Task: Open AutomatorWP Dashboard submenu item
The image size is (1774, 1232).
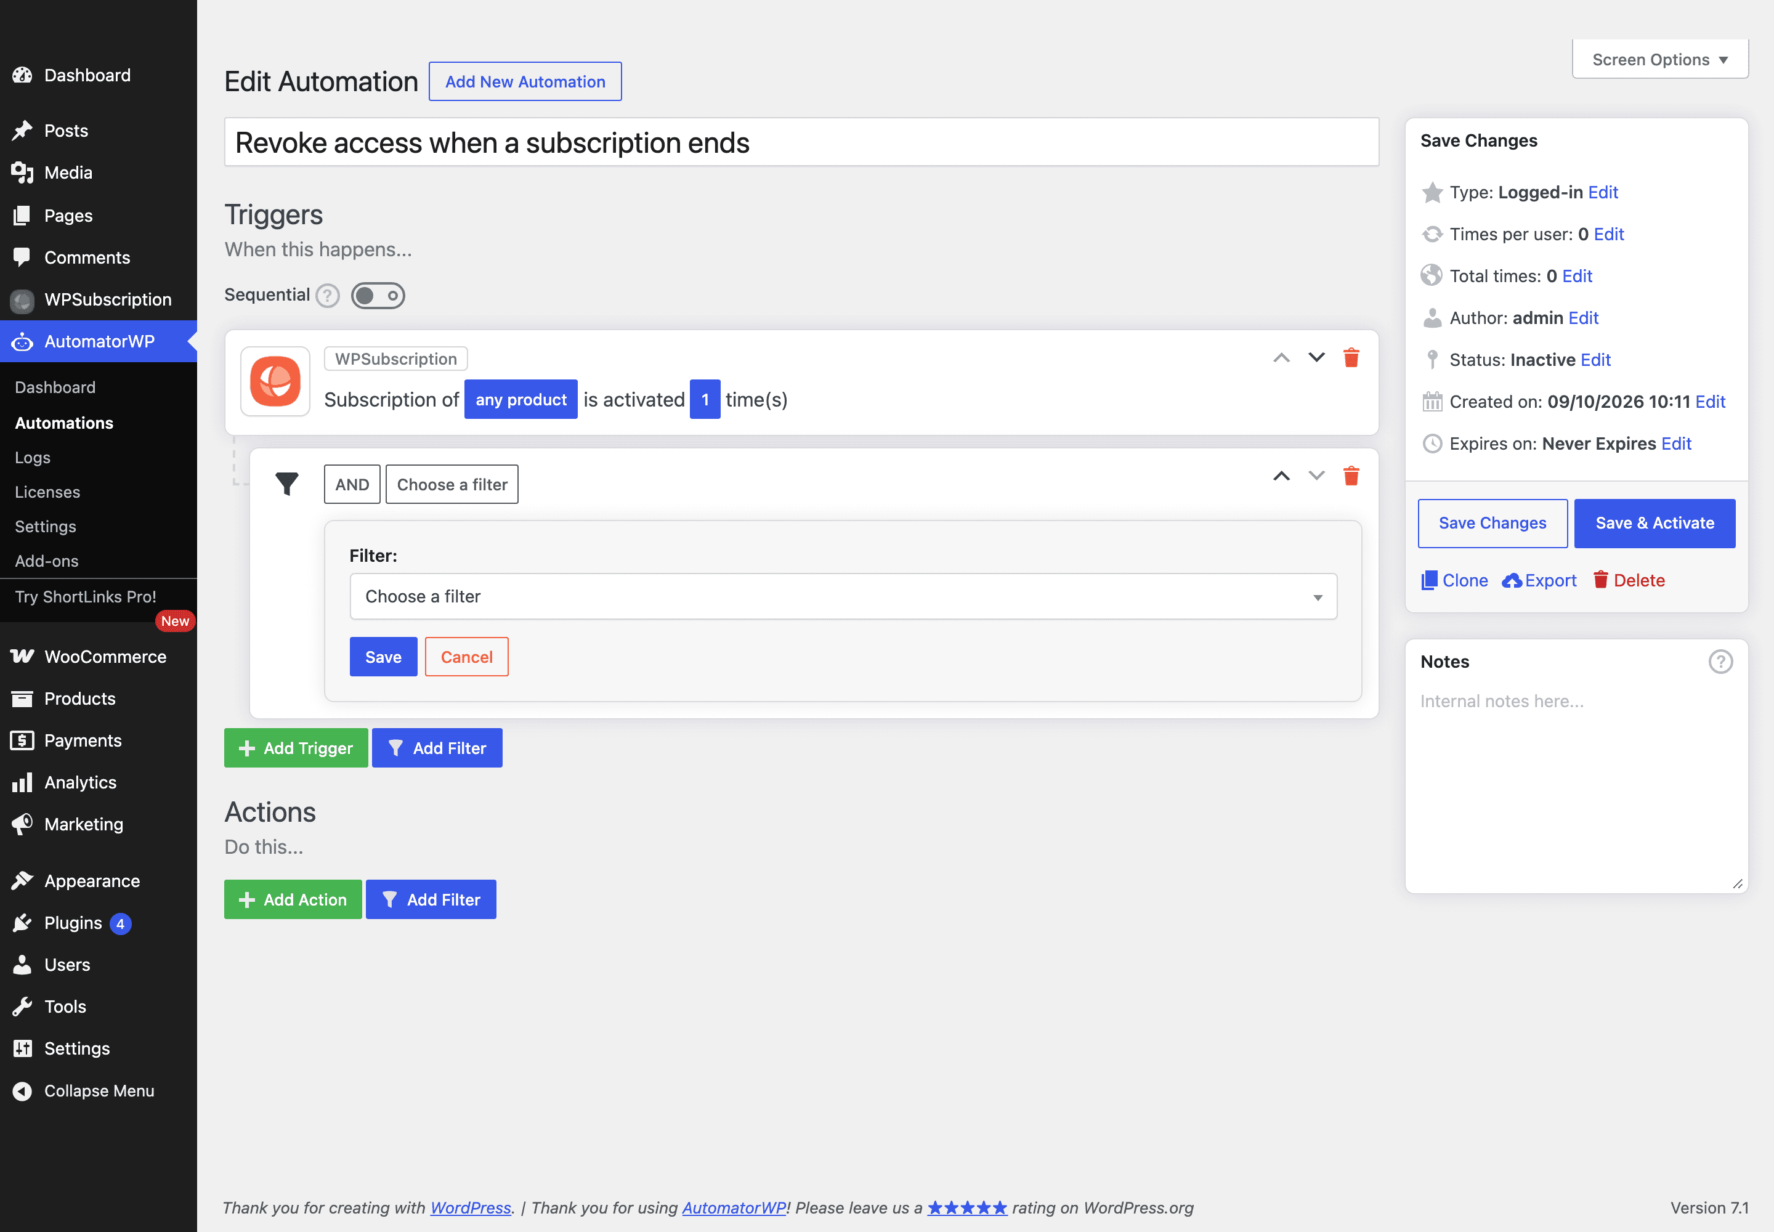Action: click(55, 387)
